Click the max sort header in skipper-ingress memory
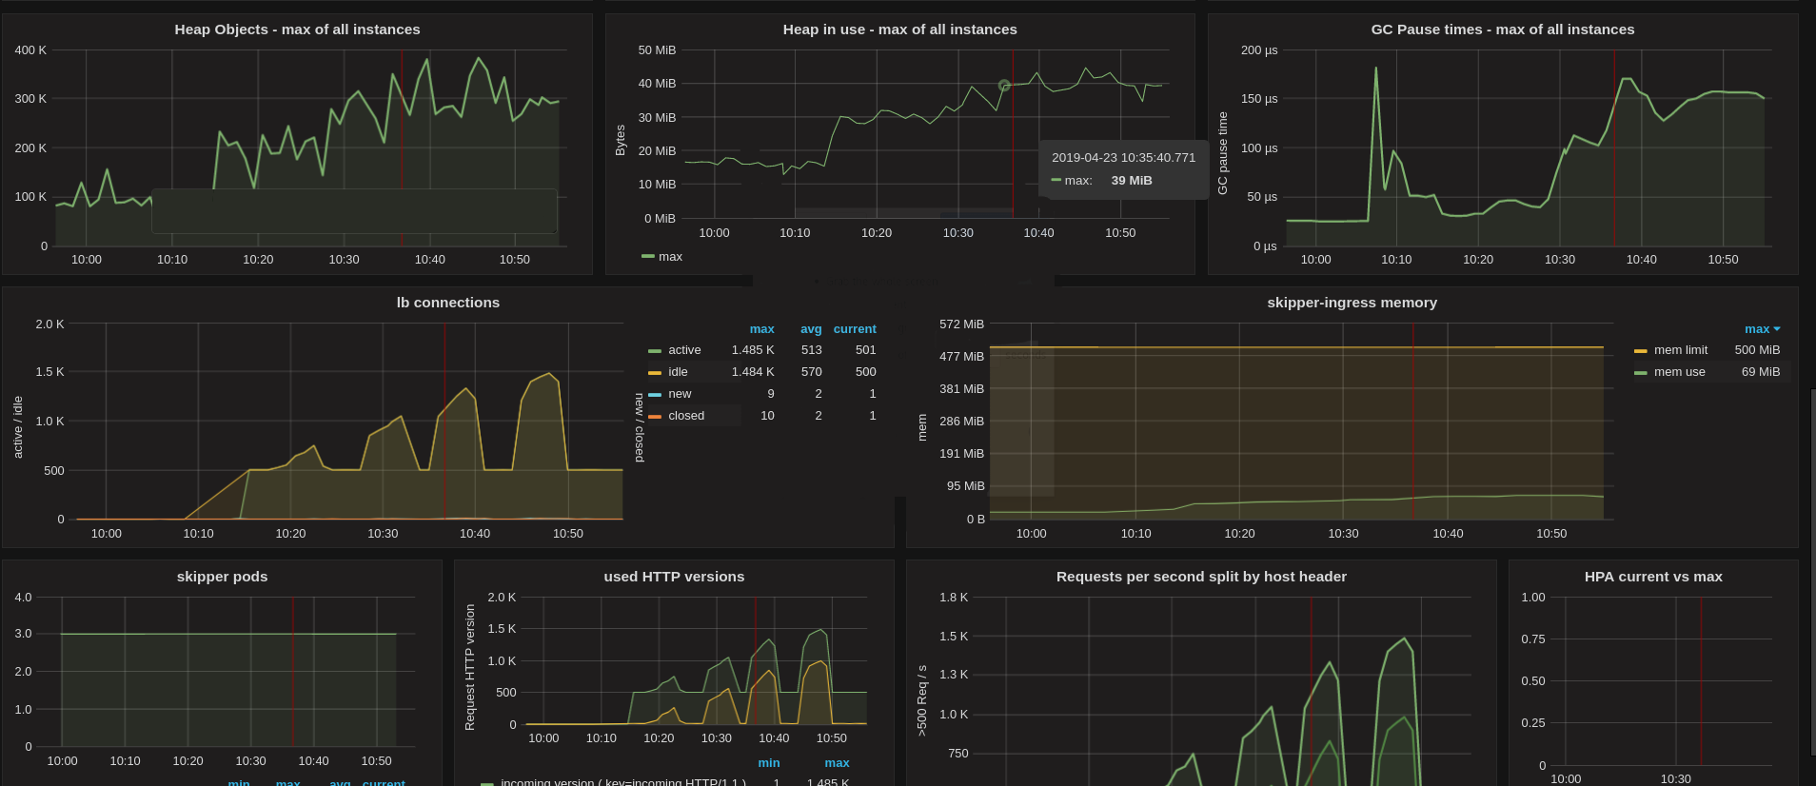1816x786 pixels. pyautogui.click(x=1757, y=329)
